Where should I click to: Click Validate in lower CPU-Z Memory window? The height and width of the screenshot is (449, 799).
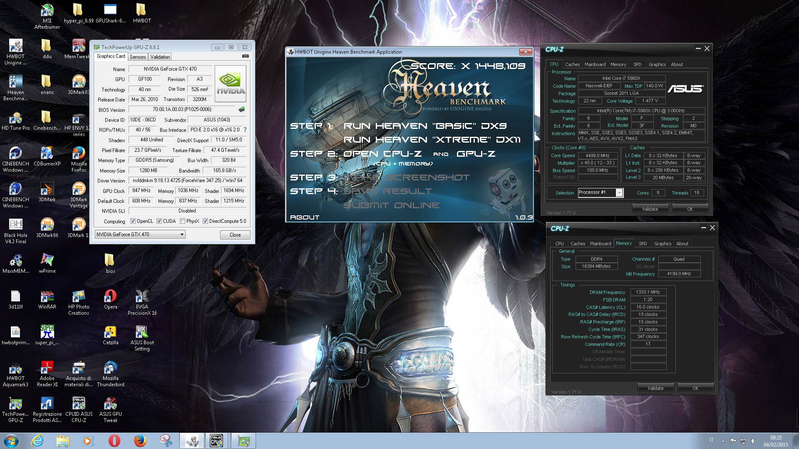pos(655,388)
